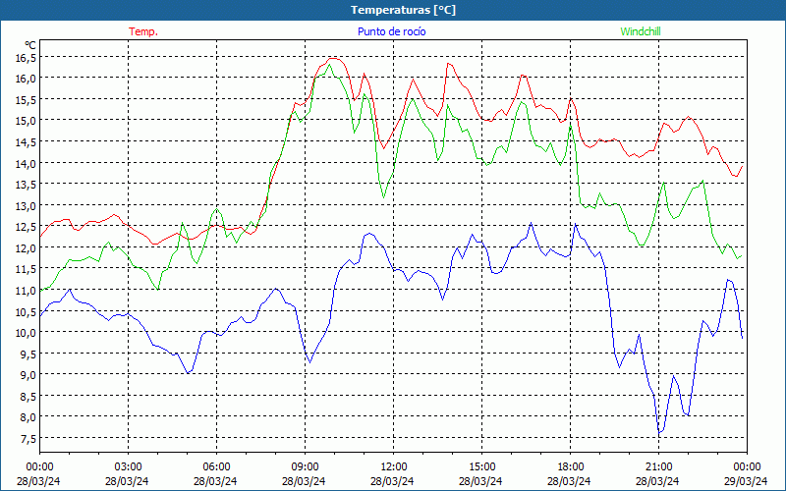Click the 12:00 time axis marker
Screen dimensions: 786x491
pos(393,466)
